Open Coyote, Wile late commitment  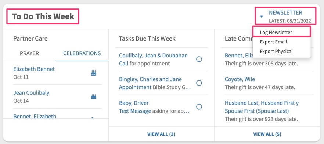pyautogui.click(x=240, y=79)
